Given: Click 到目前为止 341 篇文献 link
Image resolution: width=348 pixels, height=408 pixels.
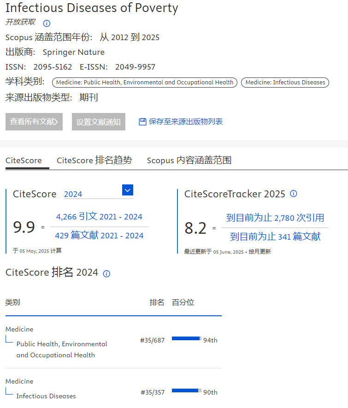Looking at the screenshot, I should click(x=275, y=237).
